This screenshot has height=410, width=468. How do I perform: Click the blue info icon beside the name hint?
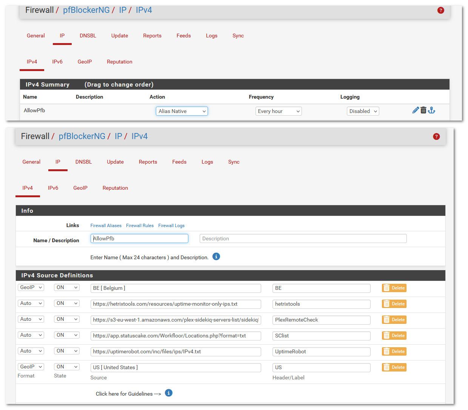216,257
